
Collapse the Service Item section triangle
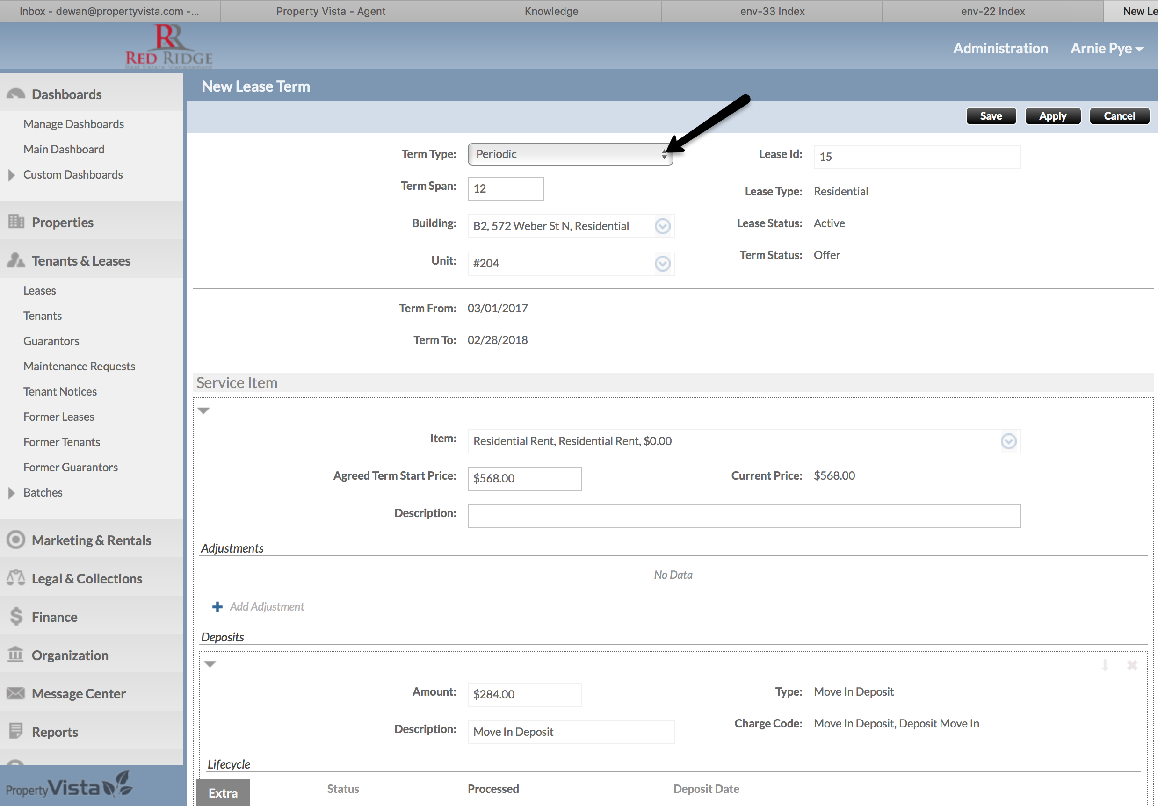coord(204,411)
